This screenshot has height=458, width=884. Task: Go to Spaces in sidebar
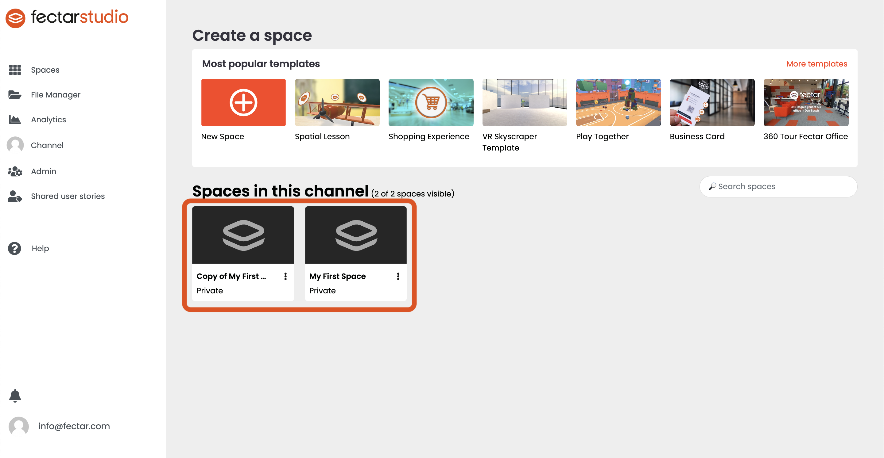(x=45, y=70)
